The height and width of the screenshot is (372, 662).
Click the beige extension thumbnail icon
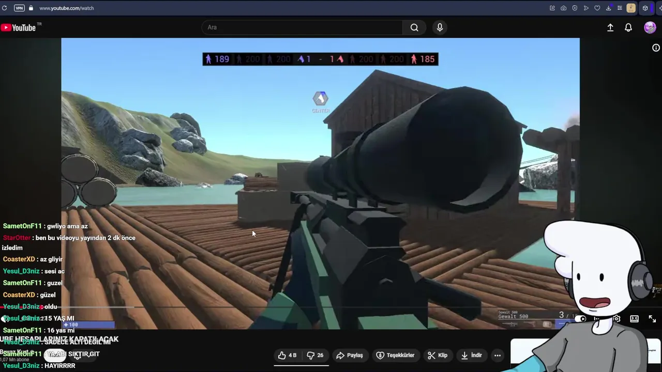pos(631,8)
